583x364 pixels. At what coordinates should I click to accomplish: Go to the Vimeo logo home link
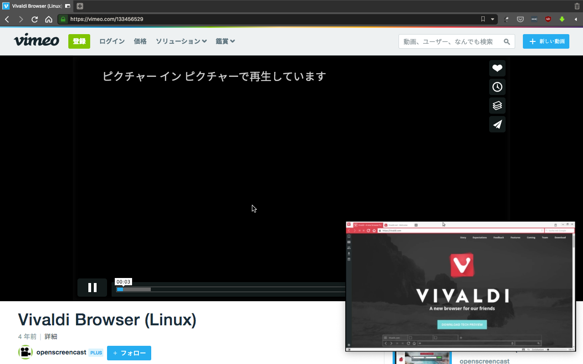point(36,40)
